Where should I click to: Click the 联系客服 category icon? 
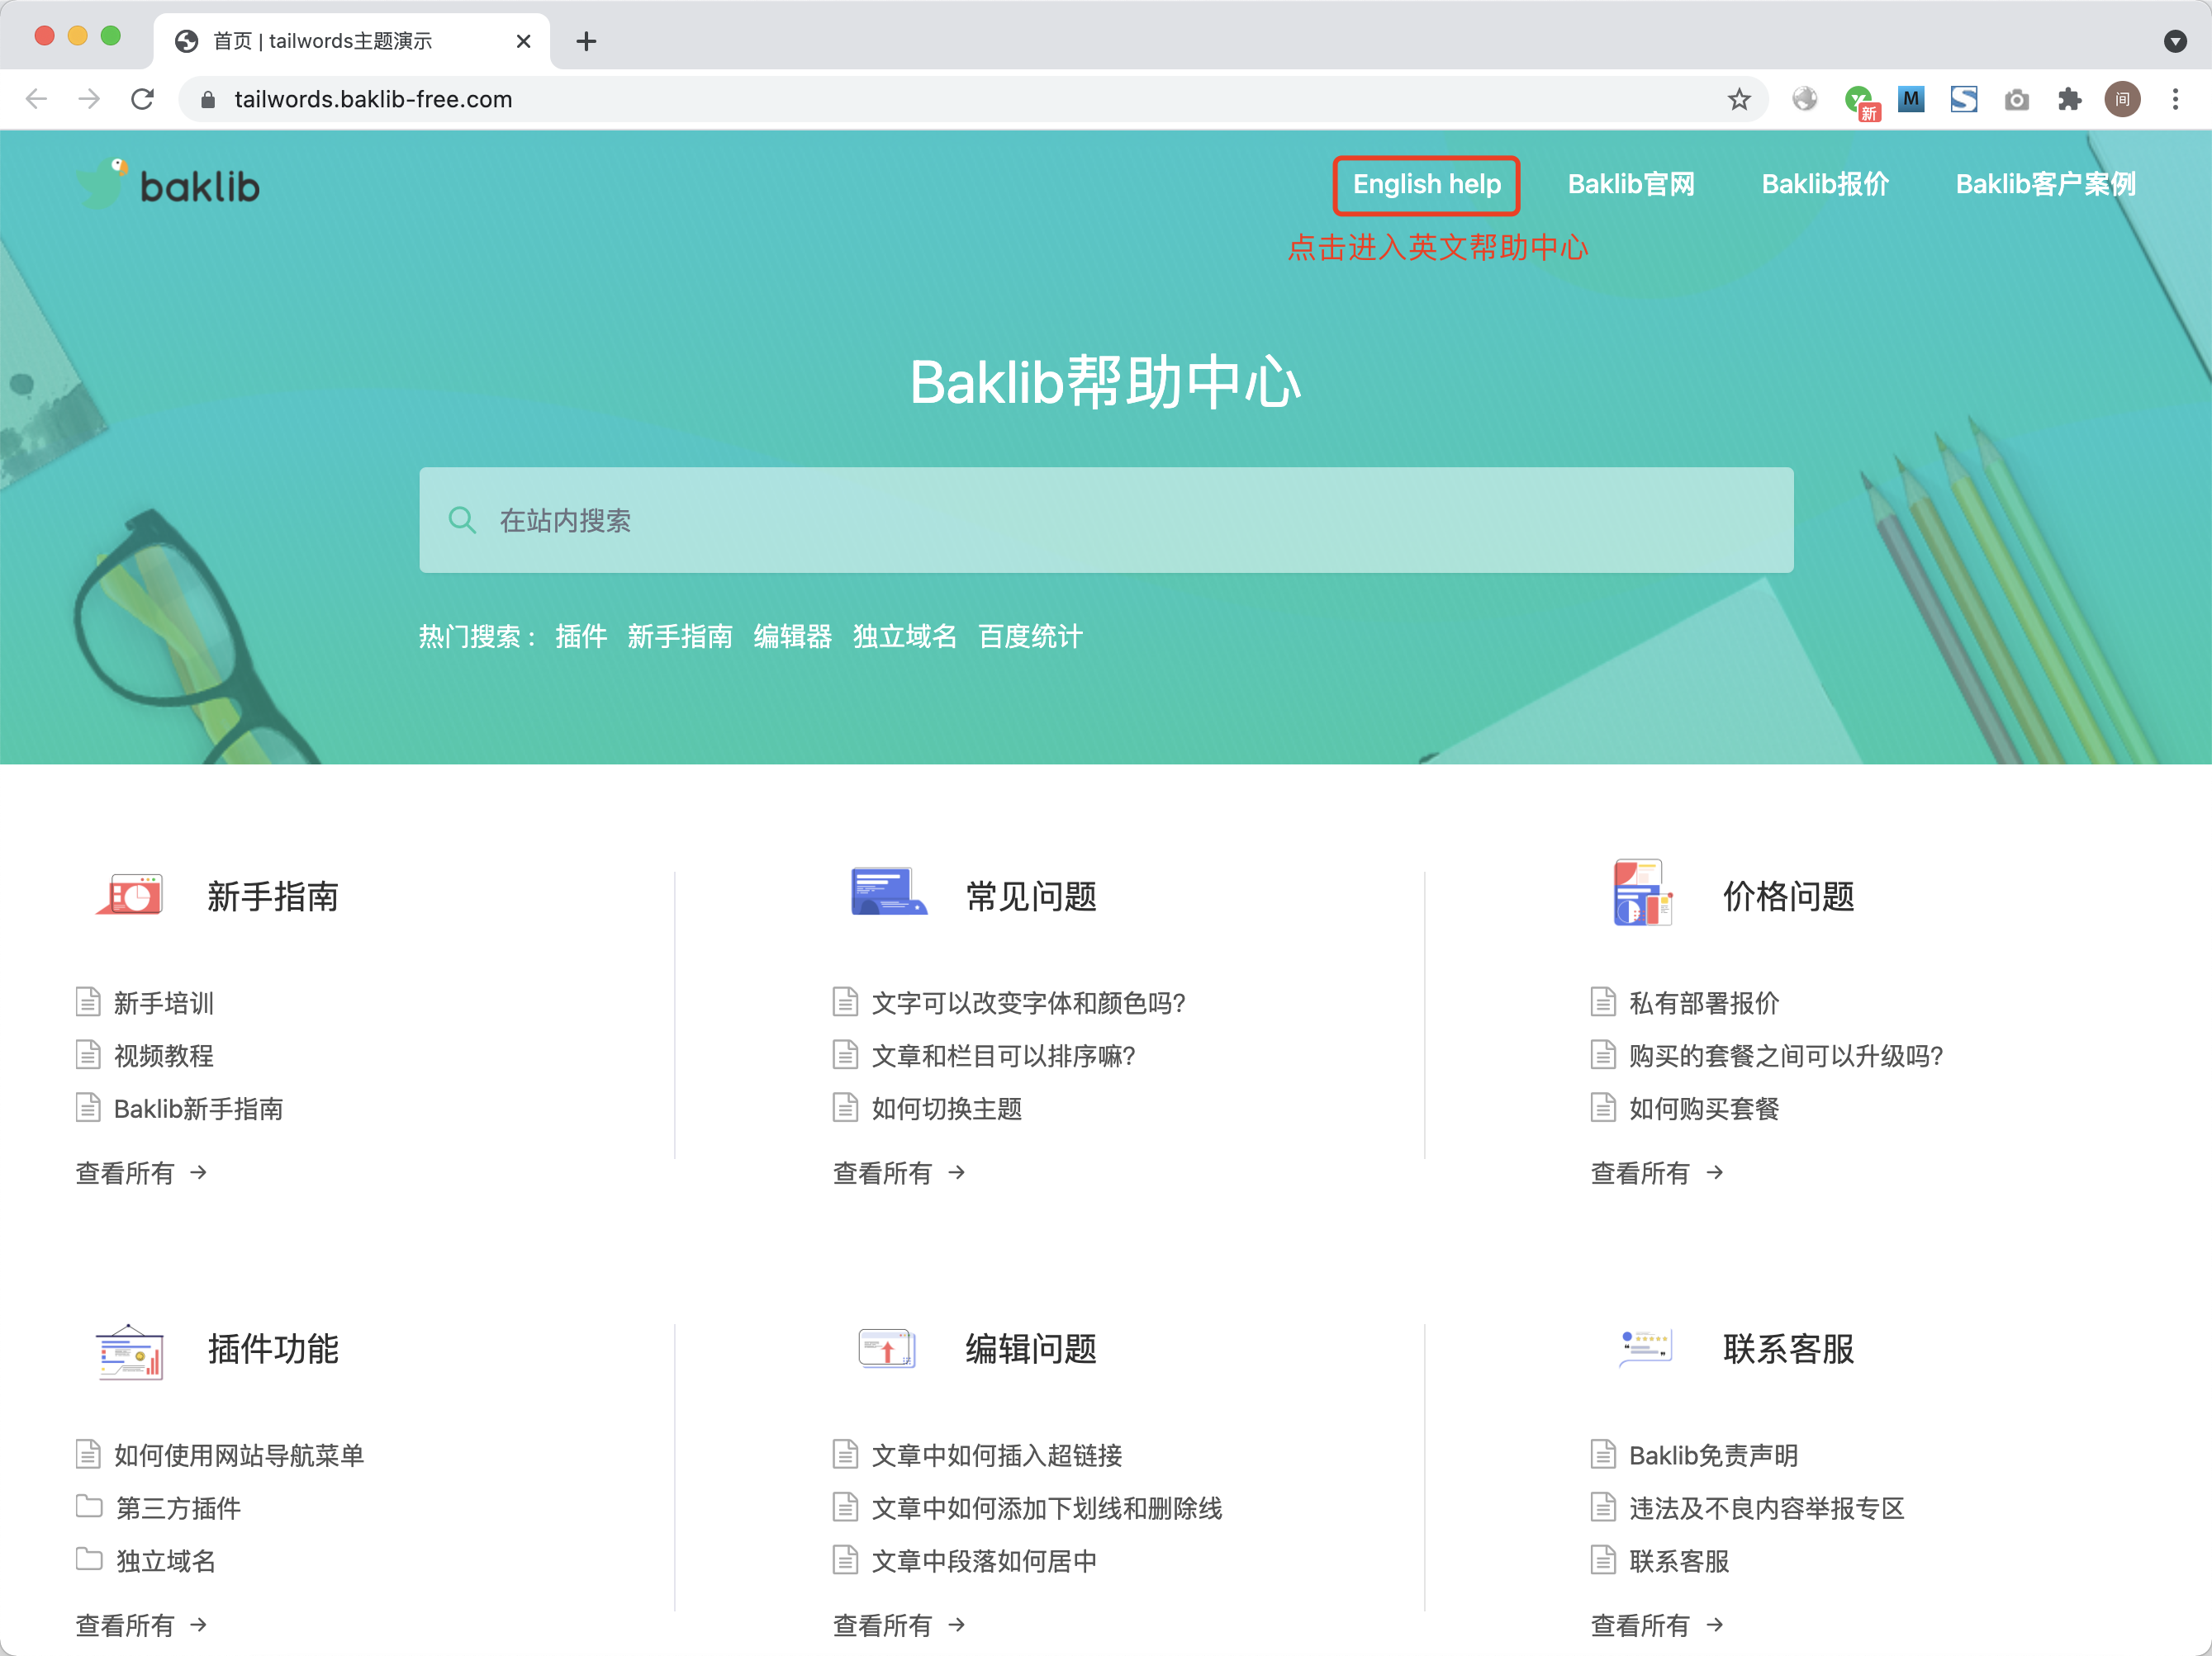1646,1346
